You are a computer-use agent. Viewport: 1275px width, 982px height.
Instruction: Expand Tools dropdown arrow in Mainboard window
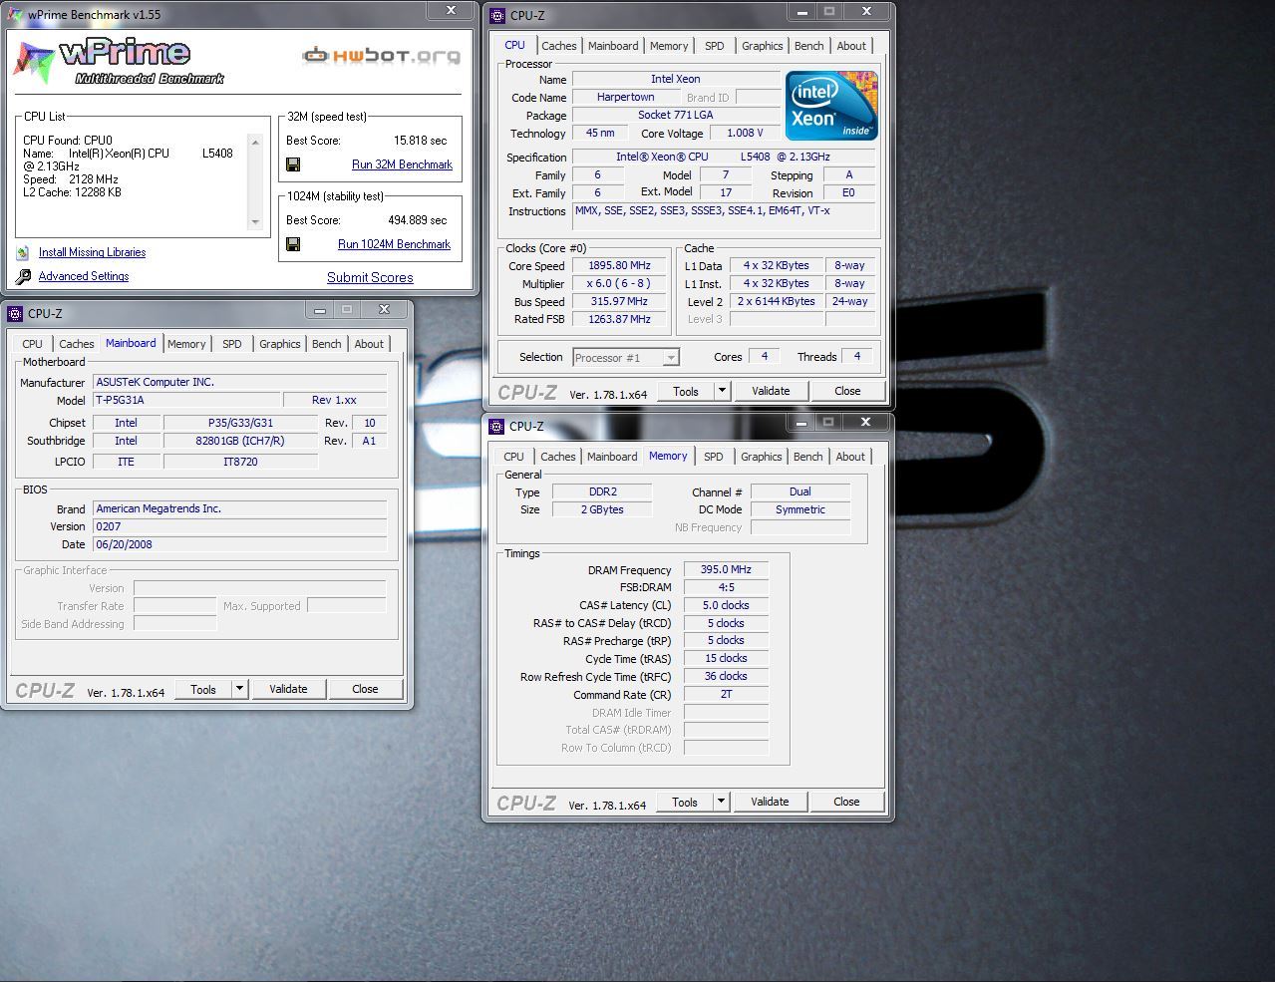coord(239,689)
